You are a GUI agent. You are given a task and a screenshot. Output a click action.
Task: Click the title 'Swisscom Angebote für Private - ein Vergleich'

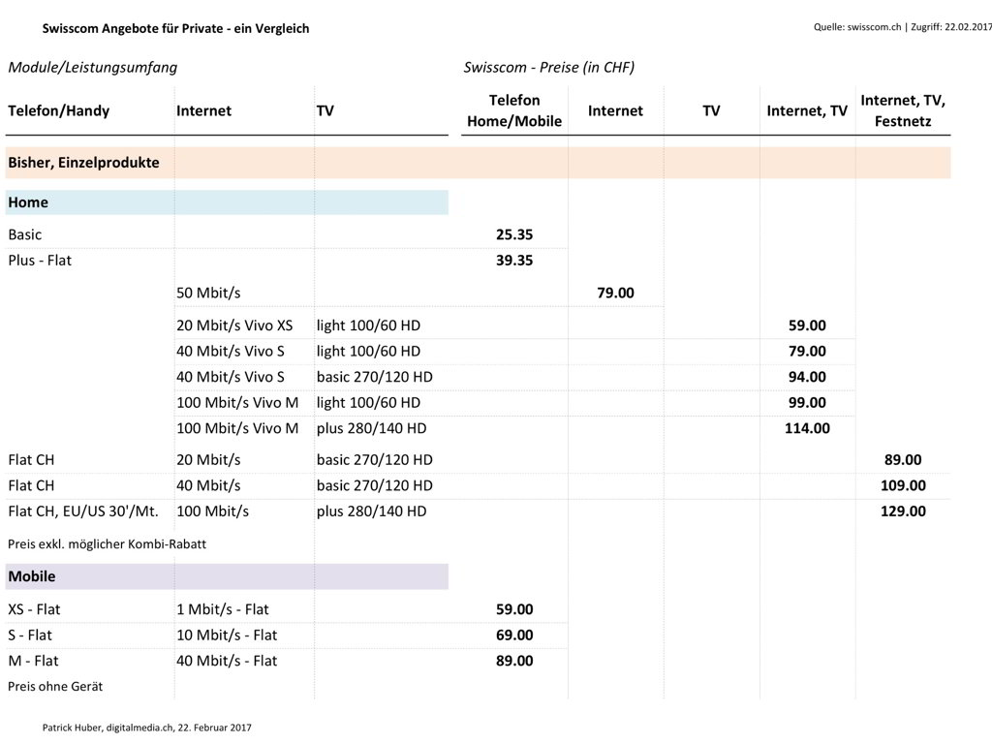[x=176, y=28]
